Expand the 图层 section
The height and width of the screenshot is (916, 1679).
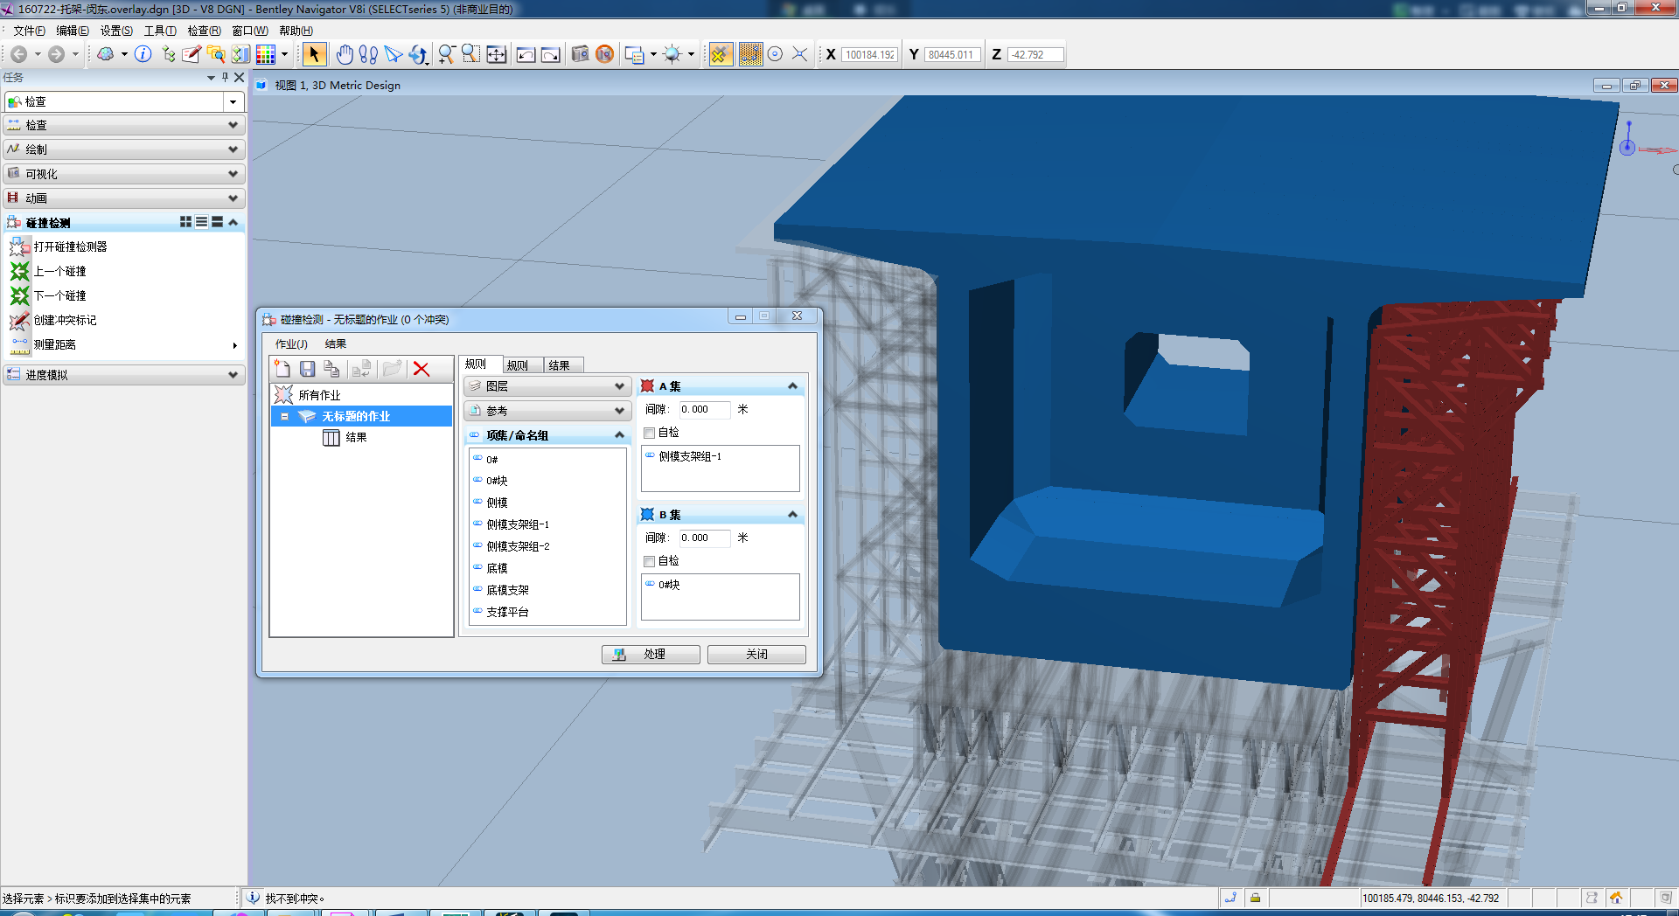tap(619, 386)
